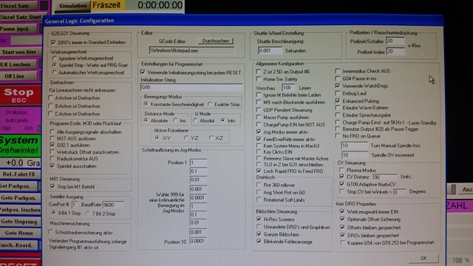Click the BaudRate input field
The height and width of the screenshot is (266, 473).
click(x=113, y=205)
